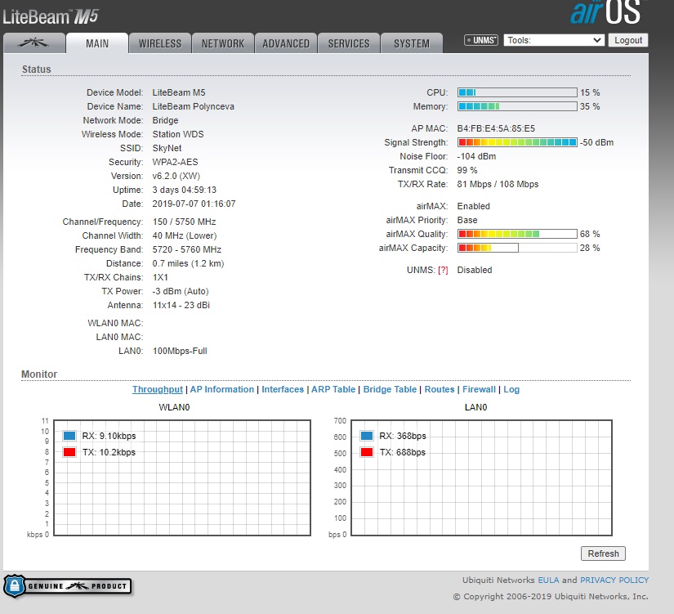Open the Throughput monitor link
674x614 pixels.
(158, 389)
